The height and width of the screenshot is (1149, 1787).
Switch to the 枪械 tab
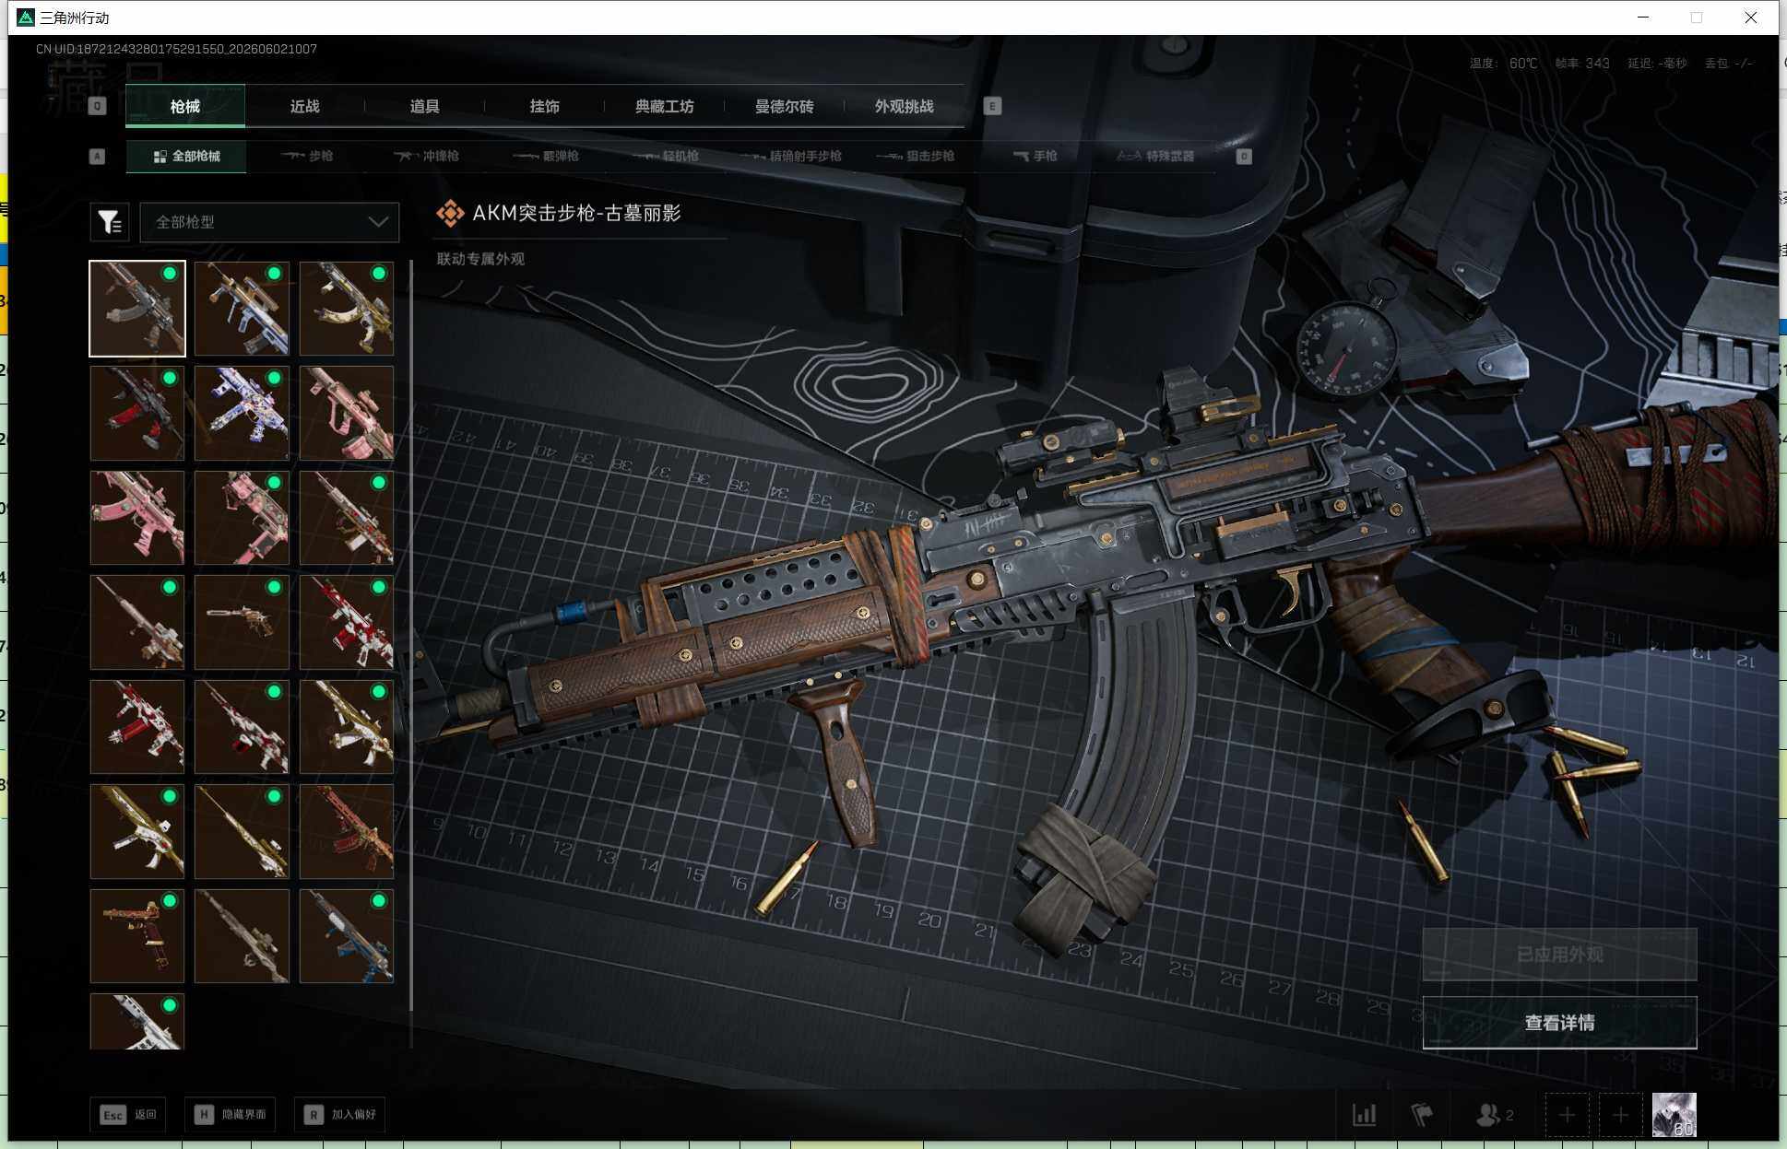[185, 106]
